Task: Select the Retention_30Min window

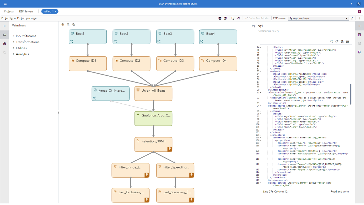Action: pyautogui.click(x=153, y=144)
